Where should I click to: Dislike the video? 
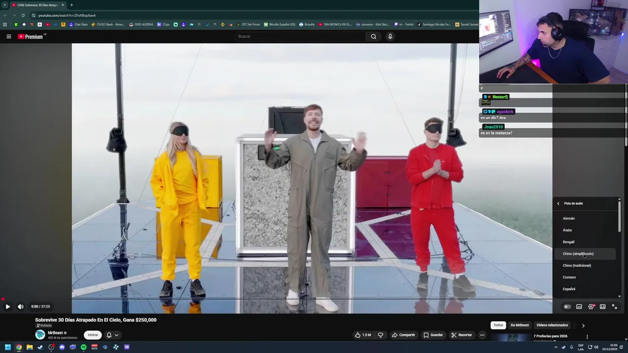(380, 335)
